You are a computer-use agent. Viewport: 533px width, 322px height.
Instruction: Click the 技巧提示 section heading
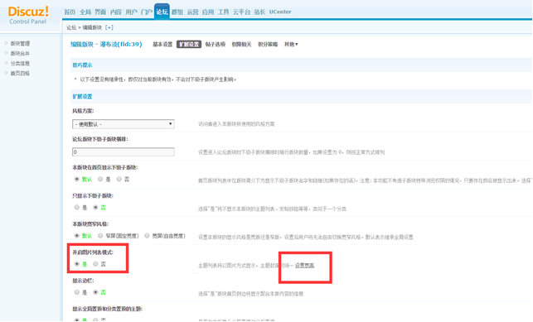82,65
